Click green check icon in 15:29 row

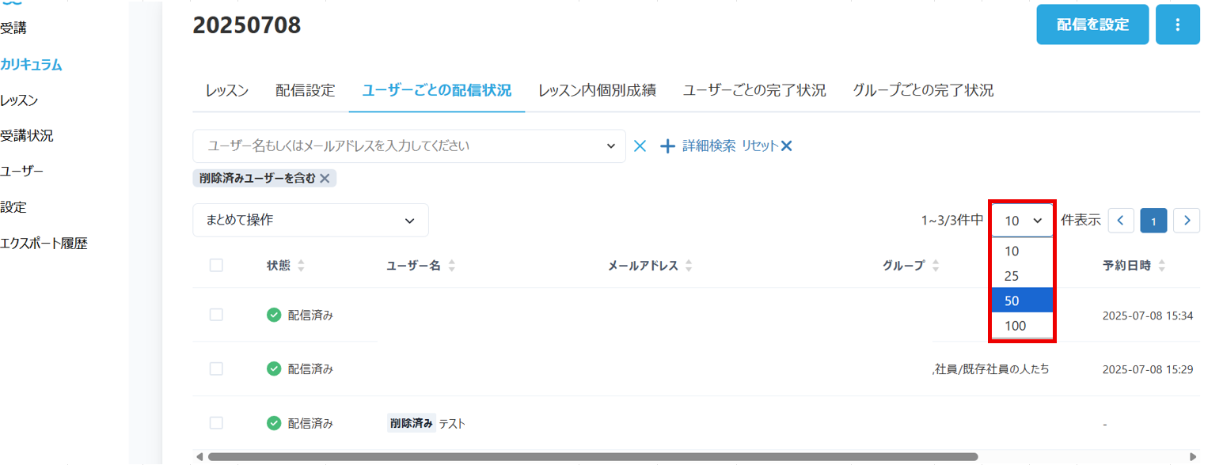[x=274, y=369]
